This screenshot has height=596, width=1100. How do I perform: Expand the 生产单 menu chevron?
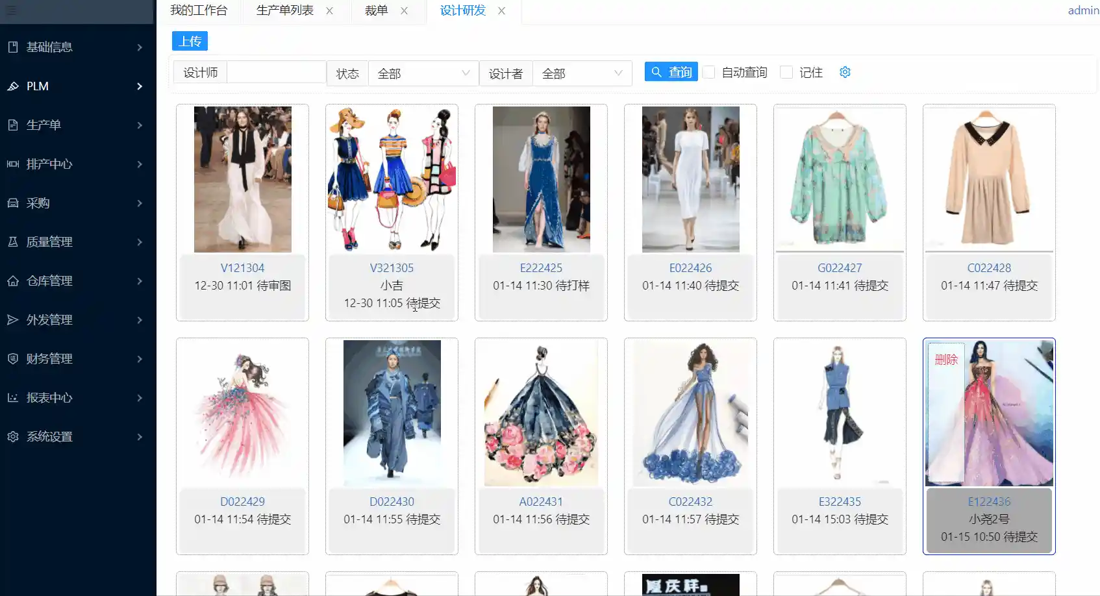tap(140, 125)
